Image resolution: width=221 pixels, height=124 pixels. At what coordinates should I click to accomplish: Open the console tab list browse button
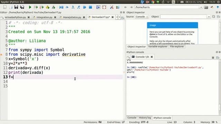[128, 57]
